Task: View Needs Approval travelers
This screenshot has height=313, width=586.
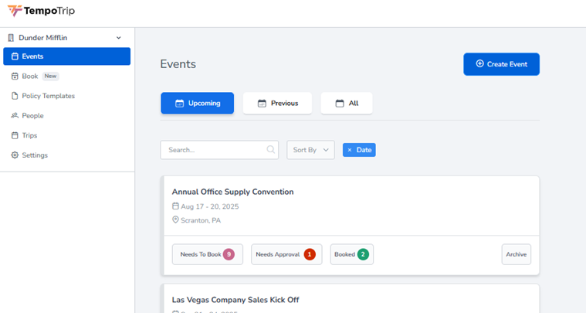Action: 286,254
